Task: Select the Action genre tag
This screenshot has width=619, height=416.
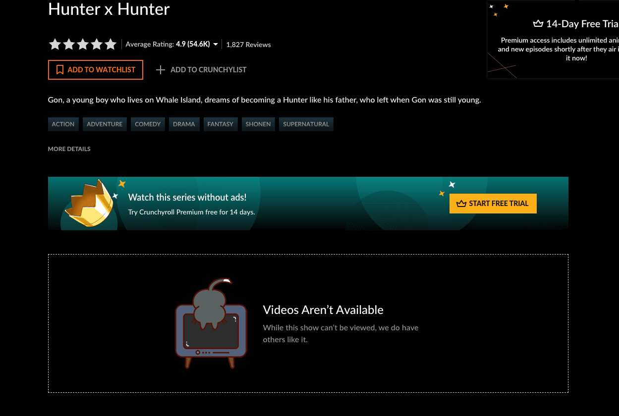Action: coord(63,124)
